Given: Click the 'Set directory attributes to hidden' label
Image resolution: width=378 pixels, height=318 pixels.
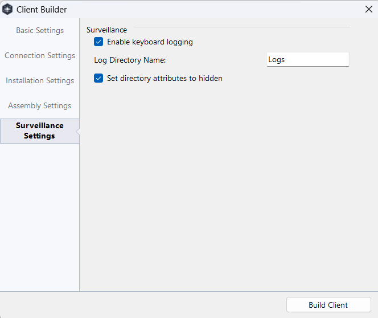Looking at the screenshot, I should tap(165, 79).
